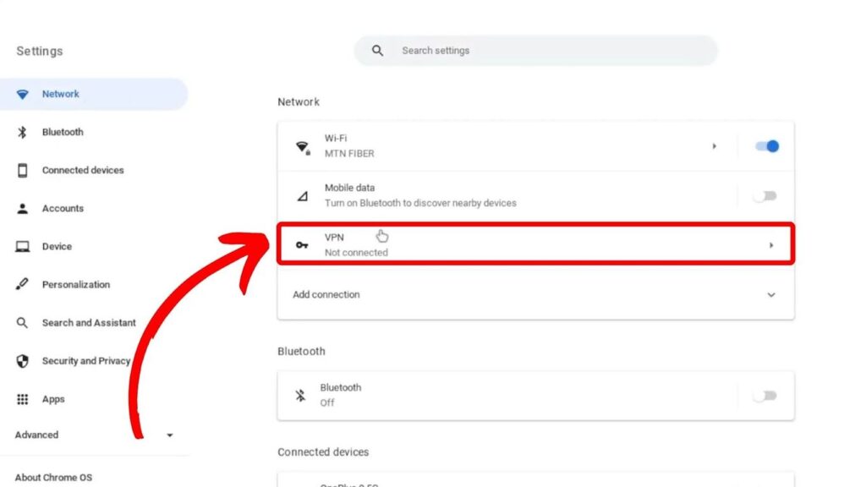Open About Chrome OS link
Viewport: 866px width, 487px height.
click(53, 478)
